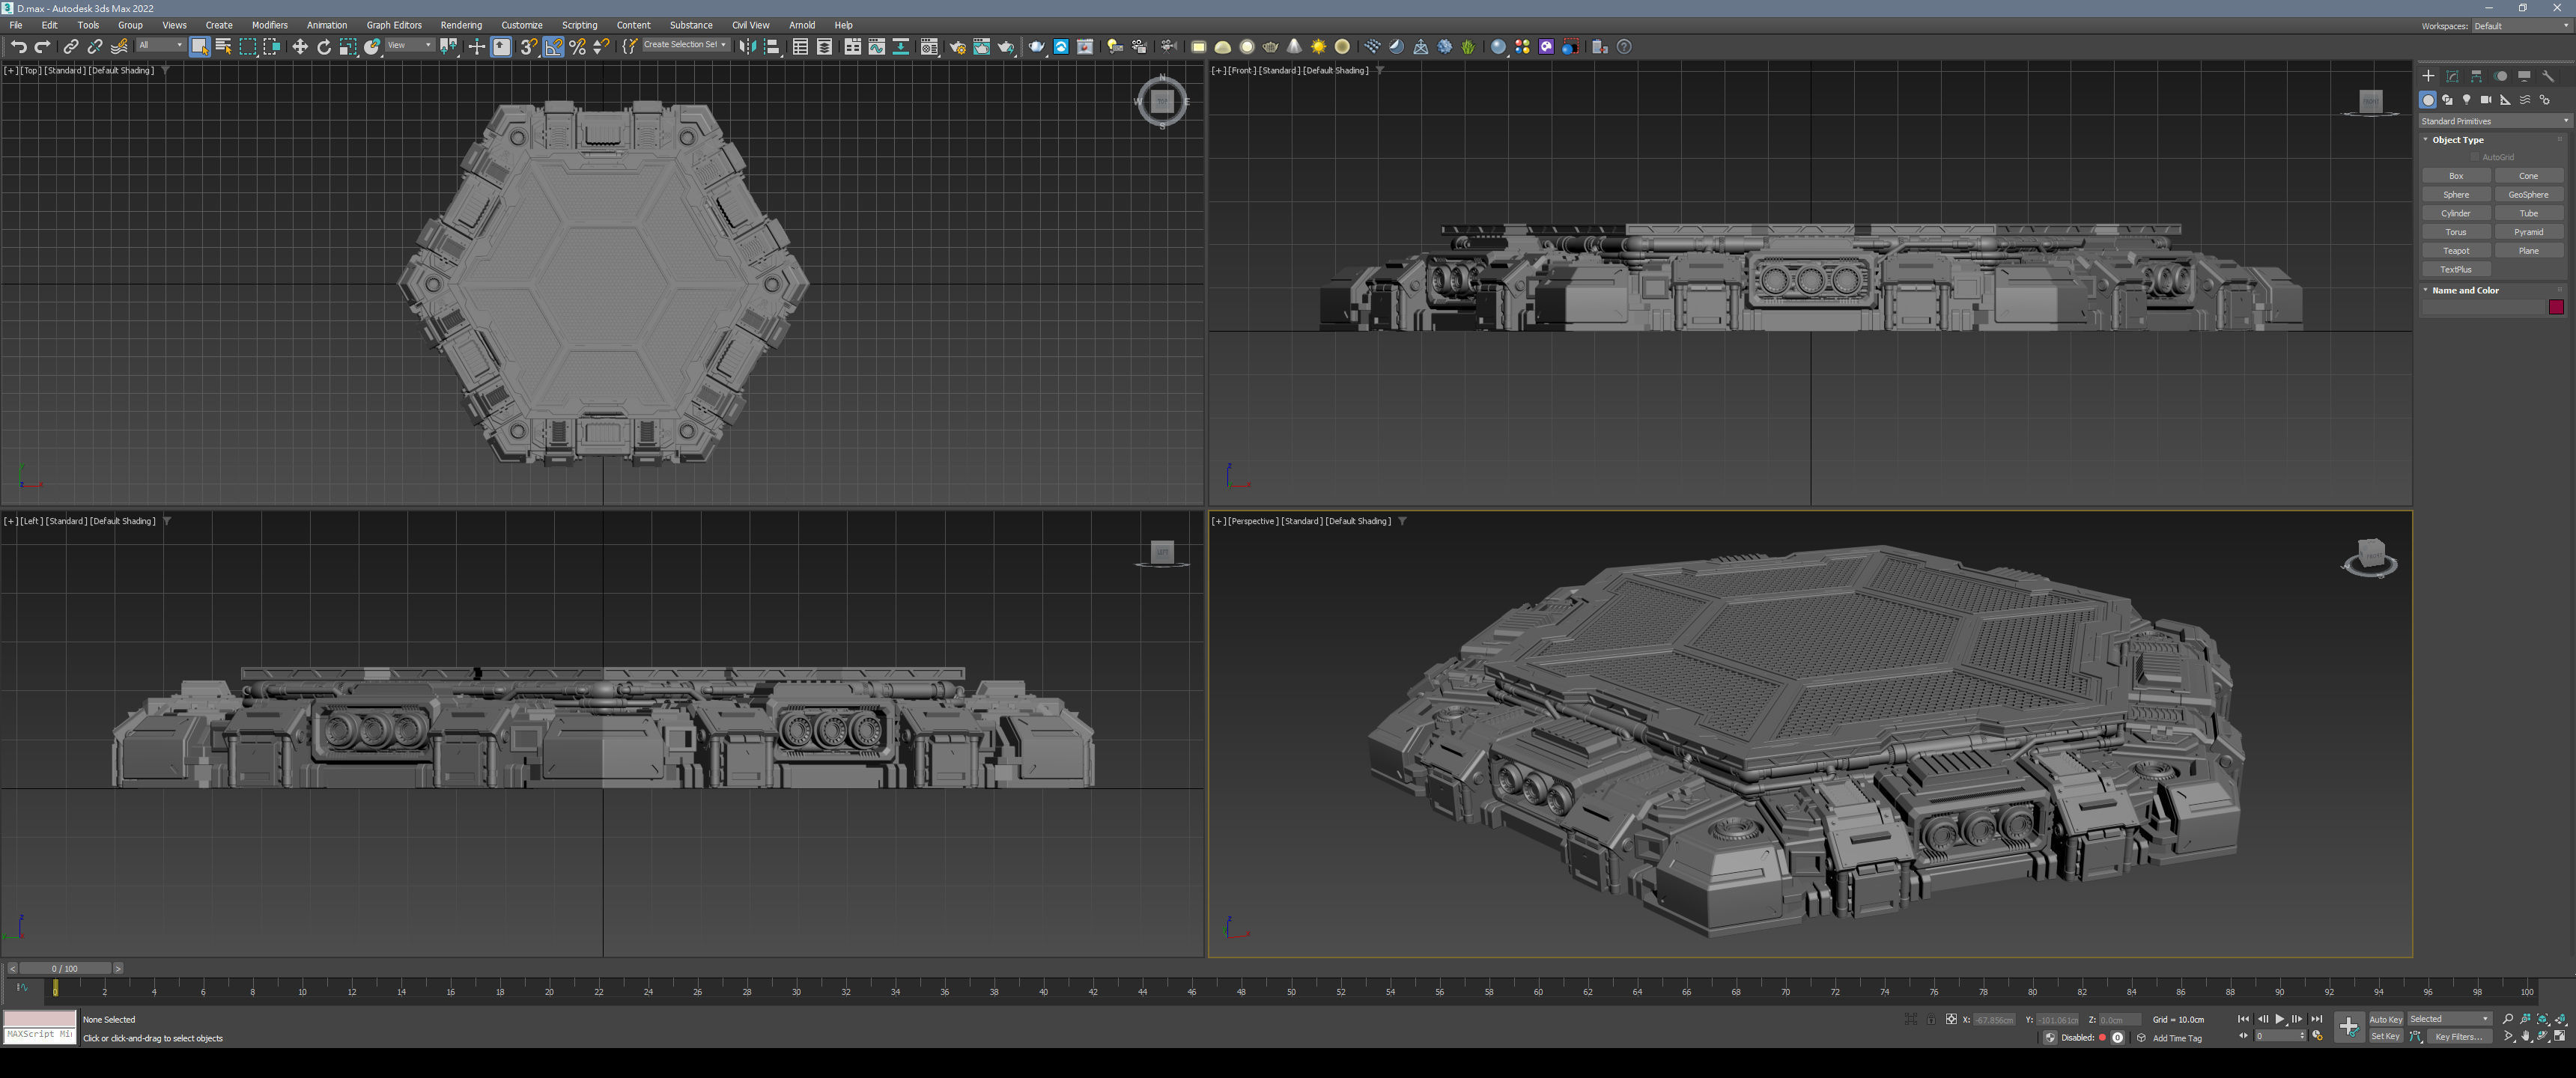Select the Move transform tool
Screen dimensions: 2576x1078
(x=300, y=47)
